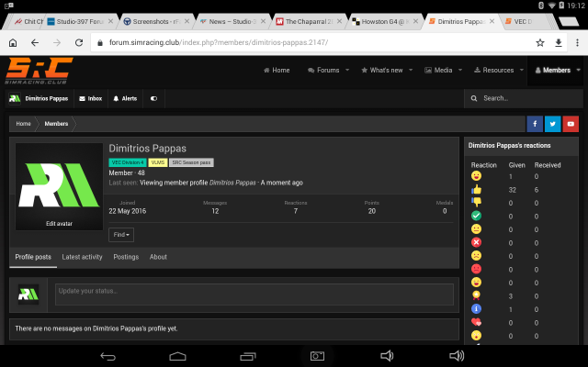Click the small avatar beside status box
This screenshot has height=367, width=588.
click(x=28, y=295)
